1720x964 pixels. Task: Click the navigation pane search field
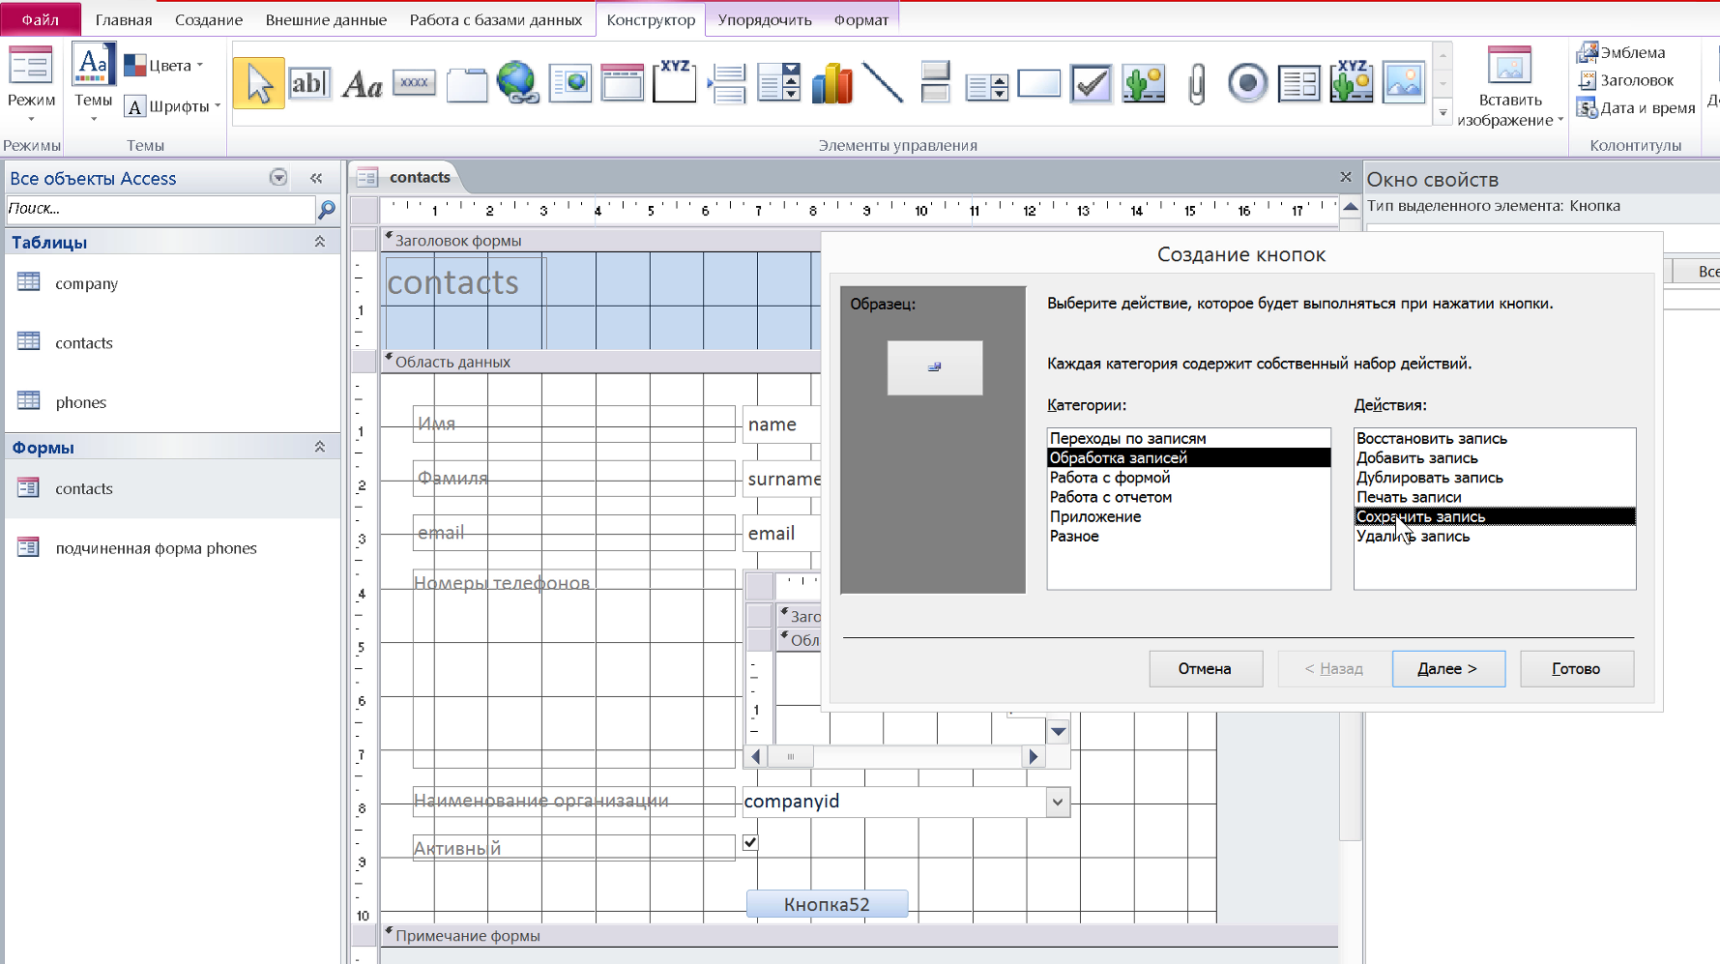160,208
